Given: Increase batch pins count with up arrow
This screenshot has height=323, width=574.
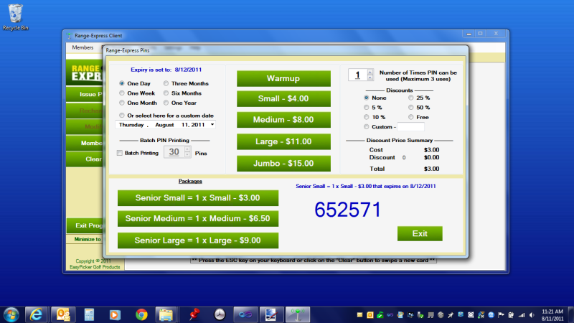Looking at the screenshot, I should 188,149.
